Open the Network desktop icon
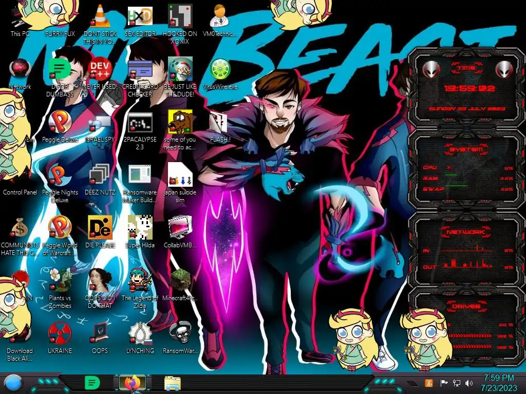The width and height of the screenshot is (526, 394). click(20, 69)
